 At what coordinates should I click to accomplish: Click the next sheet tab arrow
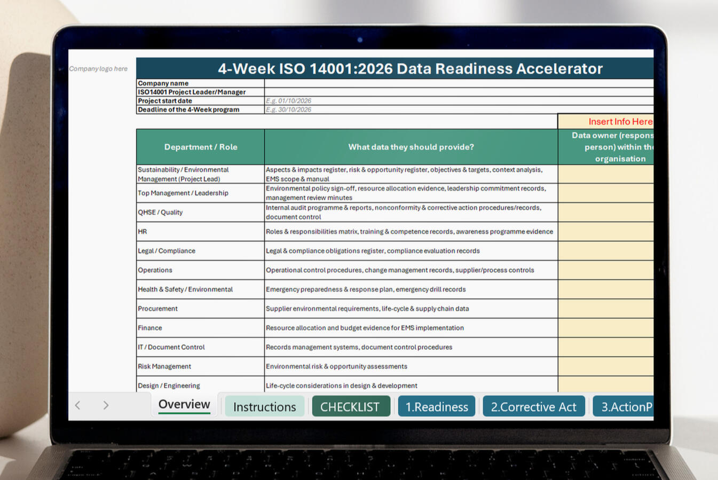[x=106, y=405]
